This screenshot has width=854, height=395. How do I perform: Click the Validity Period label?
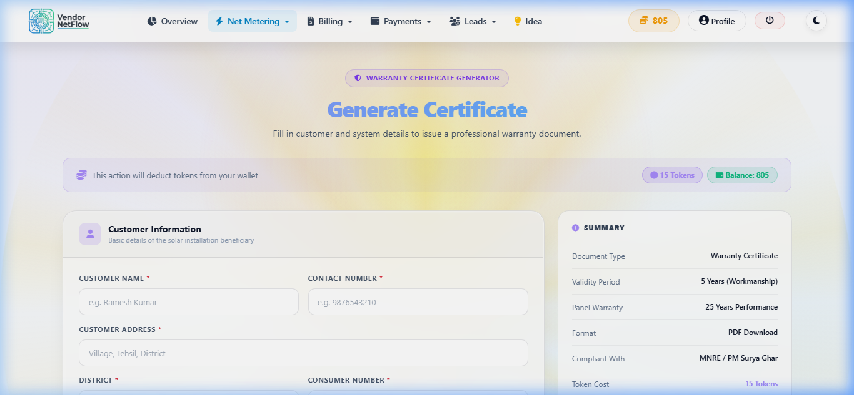[x=596, y=282]
